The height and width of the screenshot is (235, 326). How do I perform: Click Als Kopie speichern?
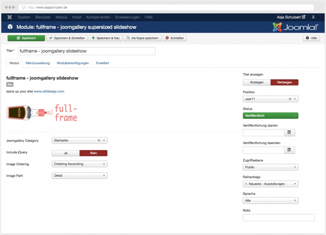142,38
